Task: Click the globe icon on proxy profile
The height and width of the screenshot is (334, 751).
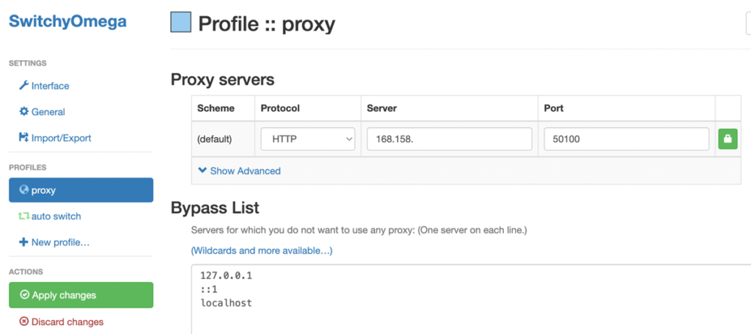Action: (24, 190)
